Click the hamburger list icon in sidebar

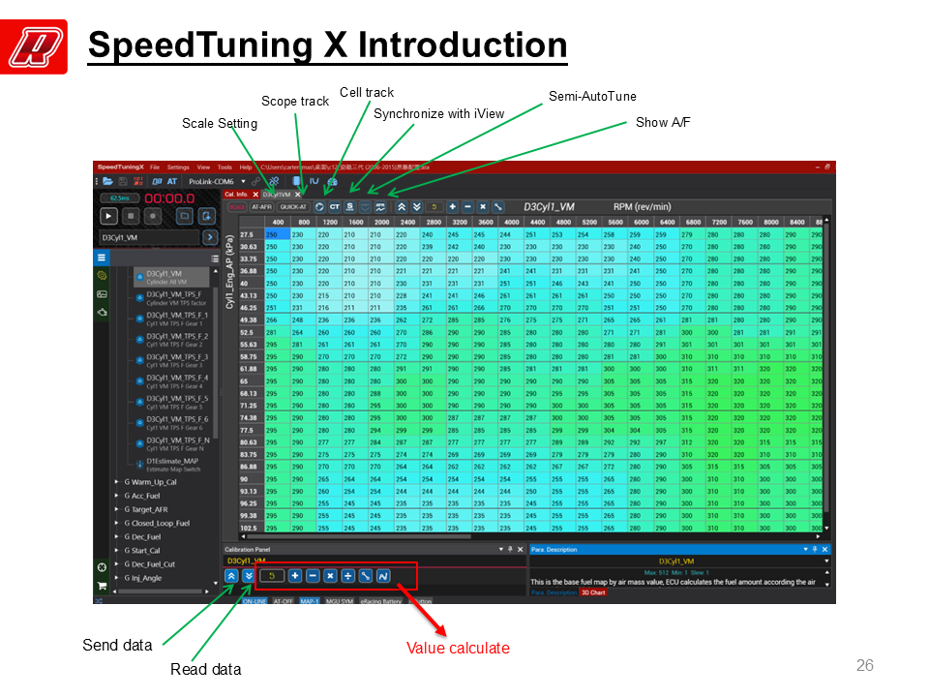click(102, 258)
